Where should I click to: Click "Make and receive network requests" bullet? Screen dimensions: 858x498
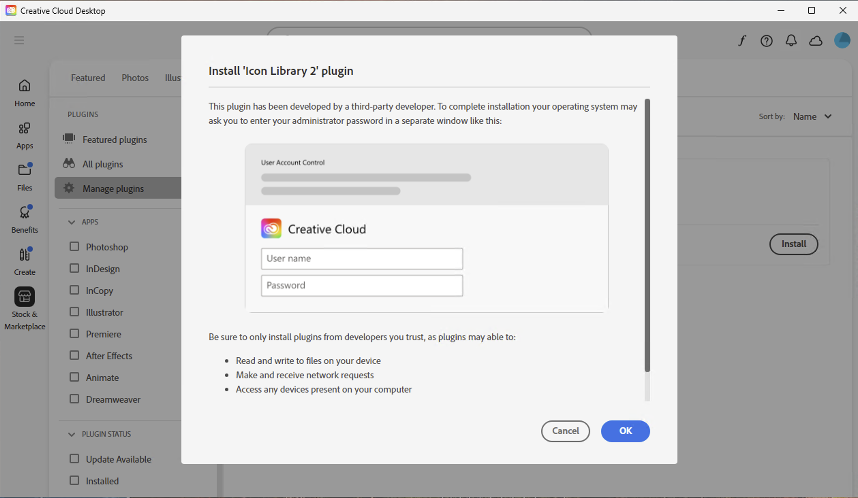[305, 375]
